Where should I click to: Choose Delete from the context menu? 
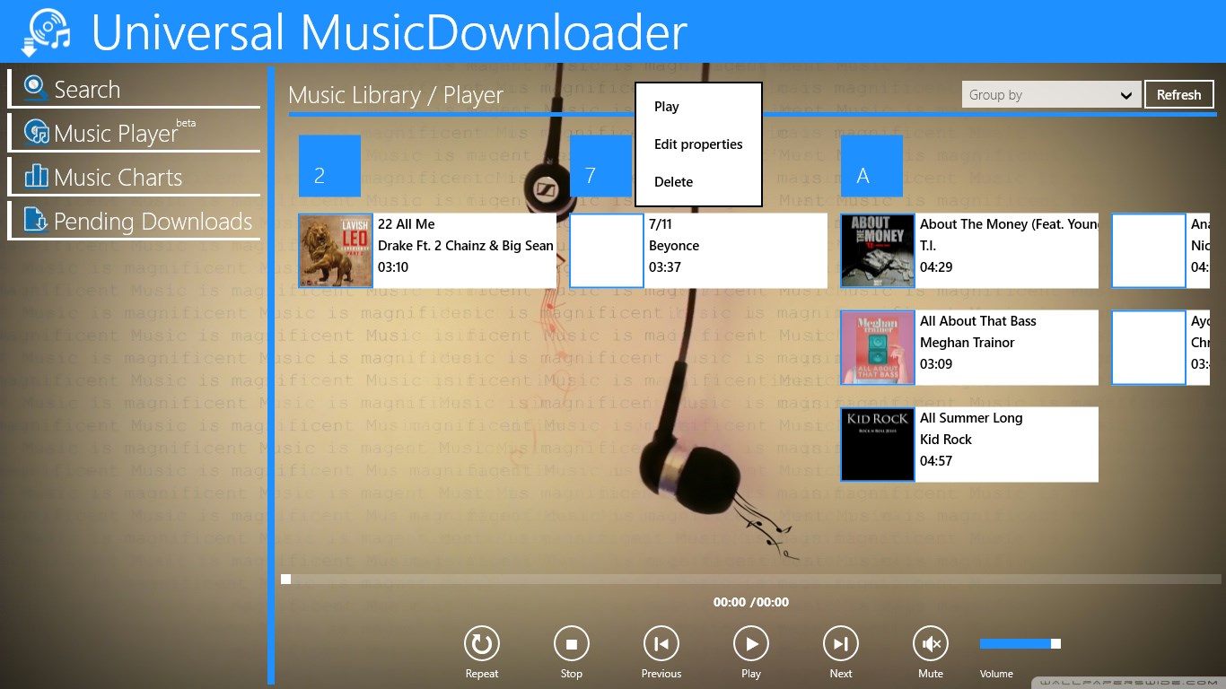673,181
